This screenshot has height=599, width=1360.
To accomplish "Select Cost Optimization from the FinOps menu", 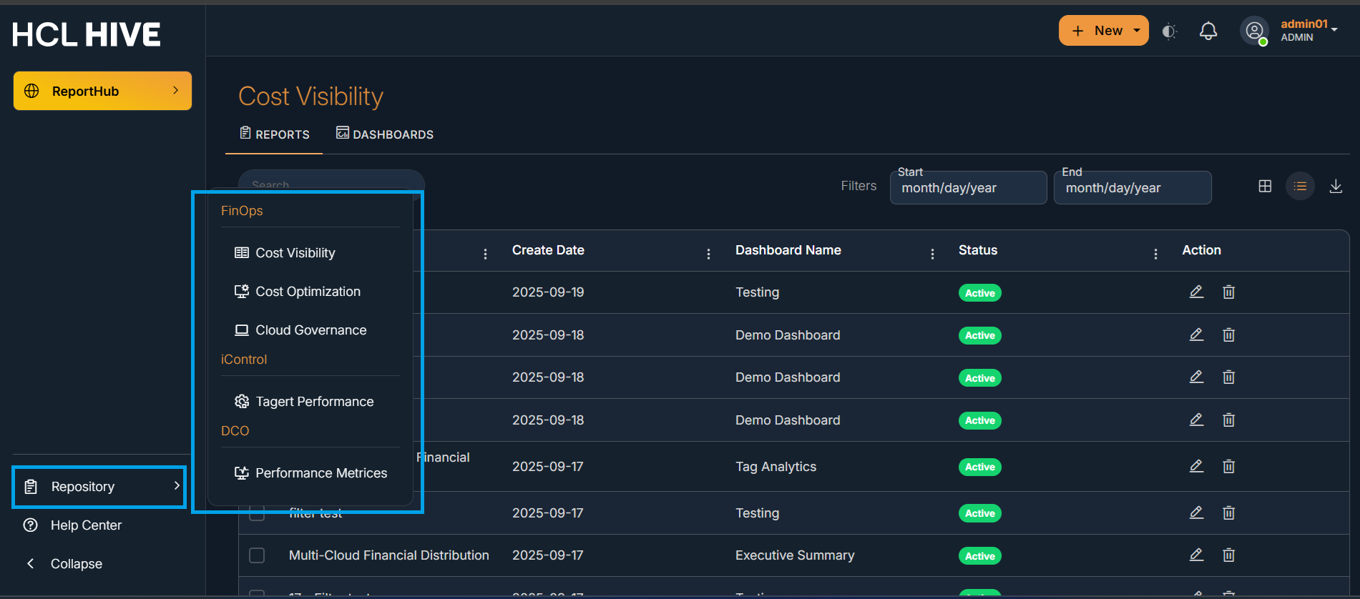I will pos(308,292).
